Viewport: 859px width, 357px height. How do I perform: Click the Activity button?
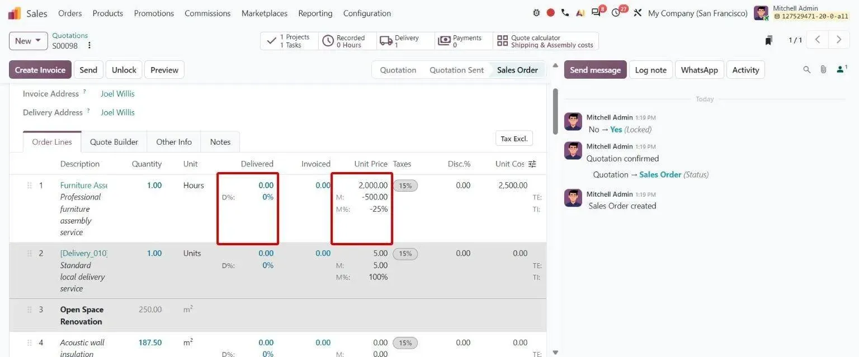[x=745, y=70]
